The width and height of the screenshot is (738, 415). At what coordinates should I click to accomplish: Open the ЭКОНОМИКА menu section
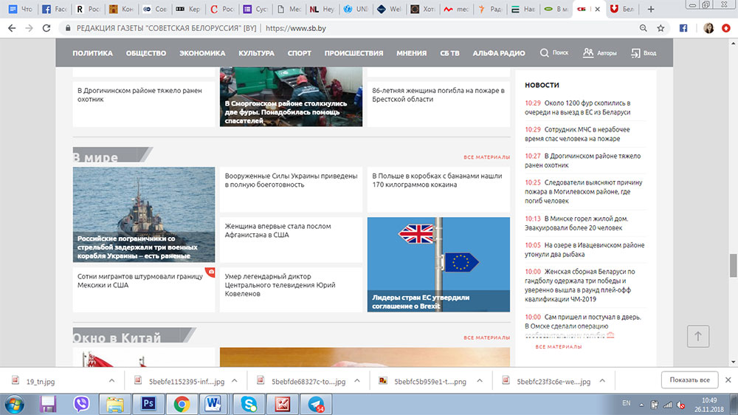point(202,53)
